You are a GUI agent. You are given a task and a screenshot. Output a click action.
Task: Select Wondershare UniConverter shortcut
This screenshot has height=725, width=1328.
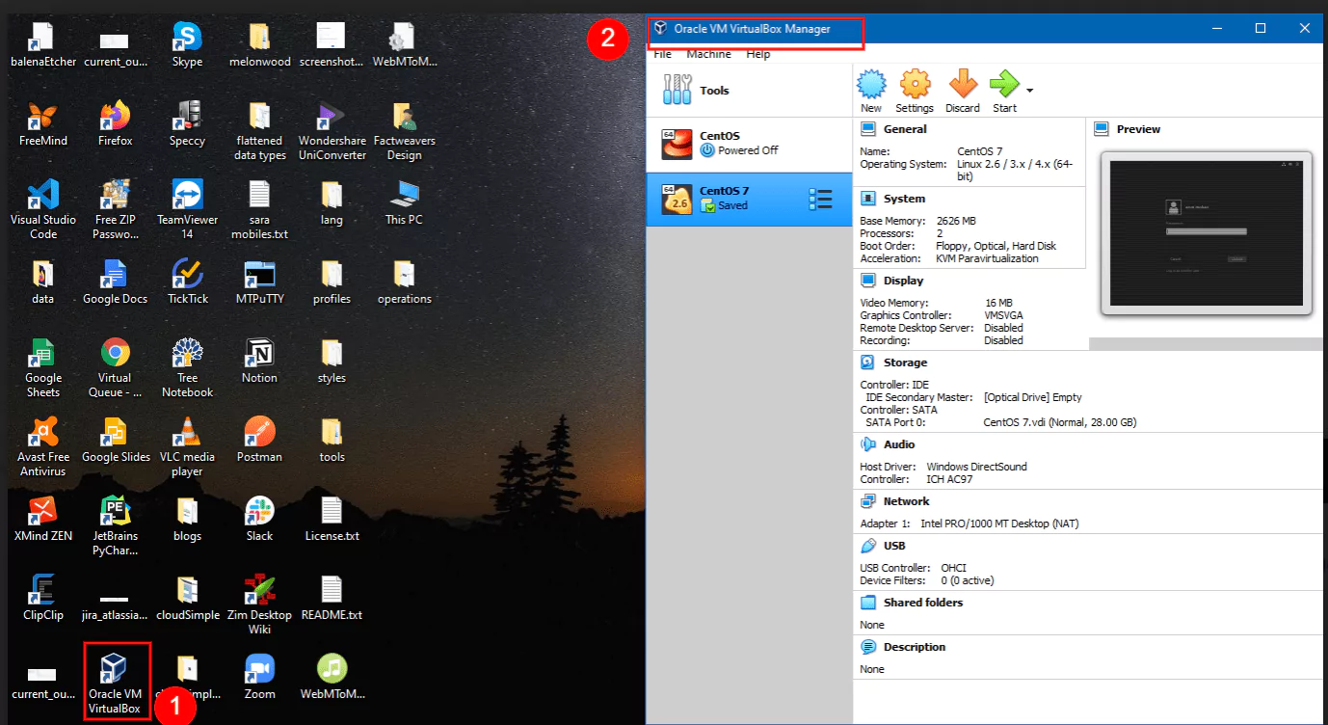click(x=332, y=131)
